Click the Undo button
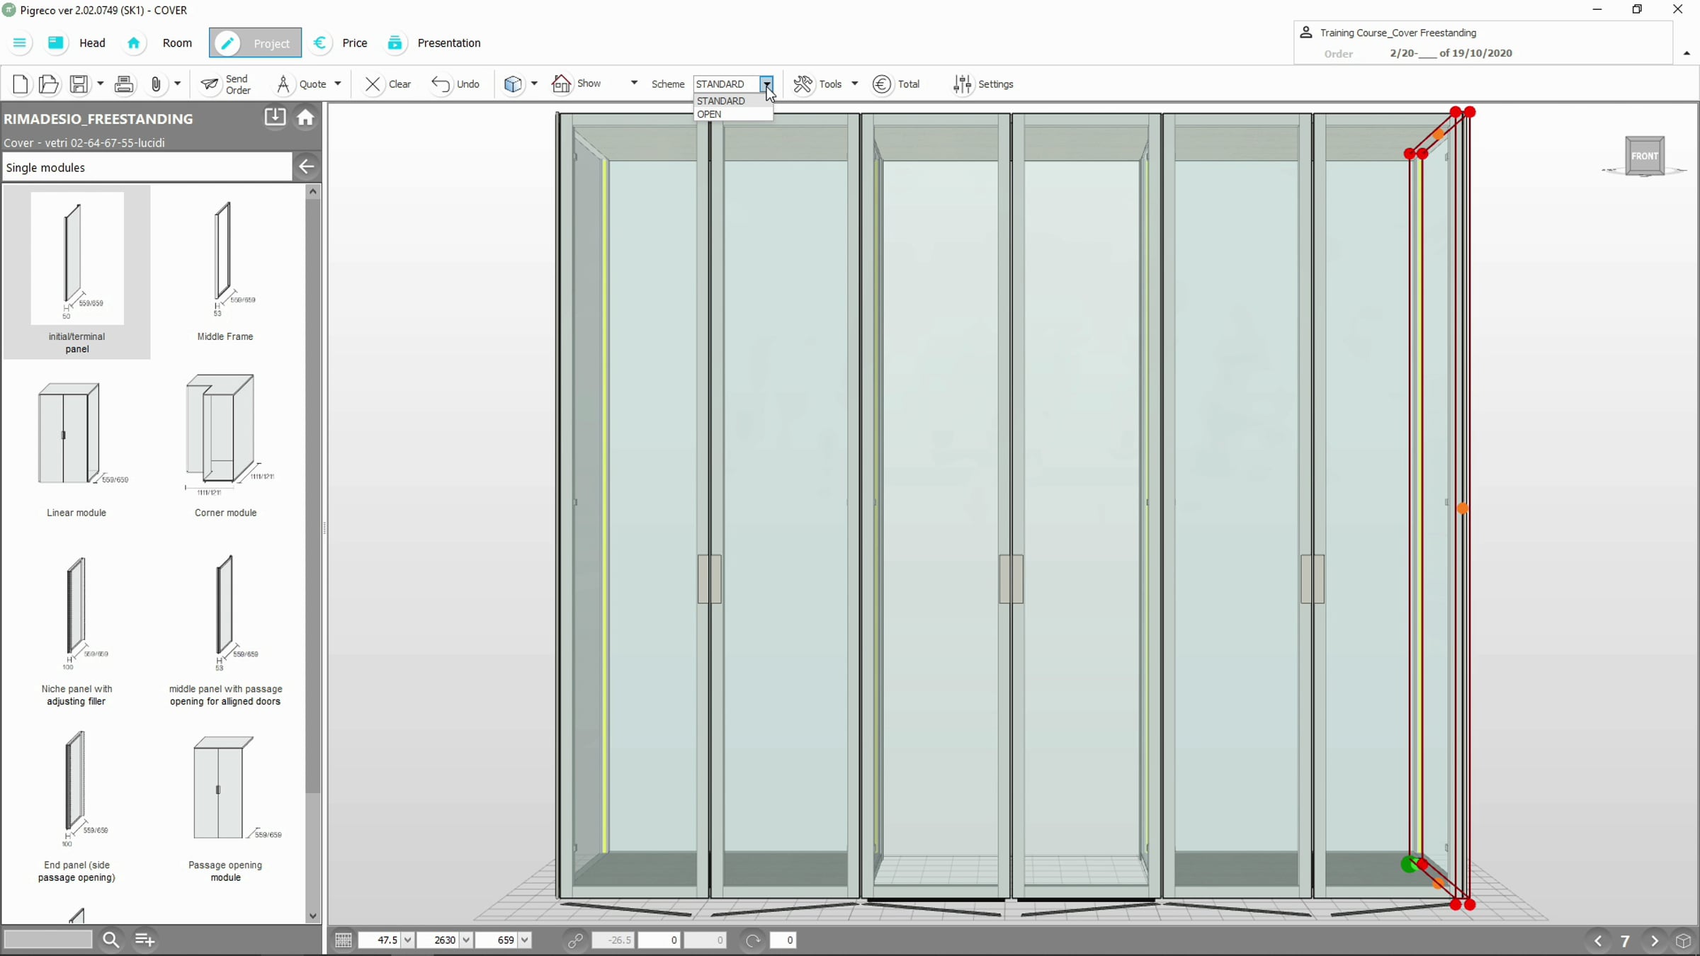 455,84
